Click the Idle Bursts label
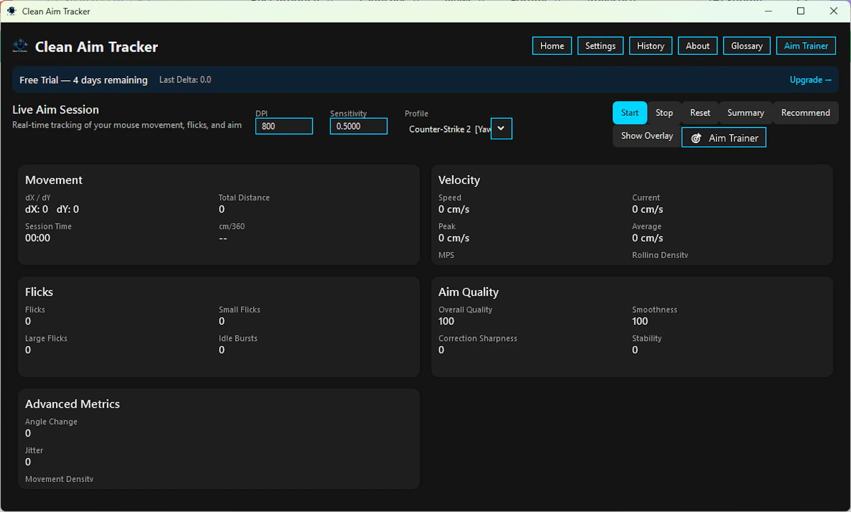This screenshot has width=851, height=512. (238, 338)
